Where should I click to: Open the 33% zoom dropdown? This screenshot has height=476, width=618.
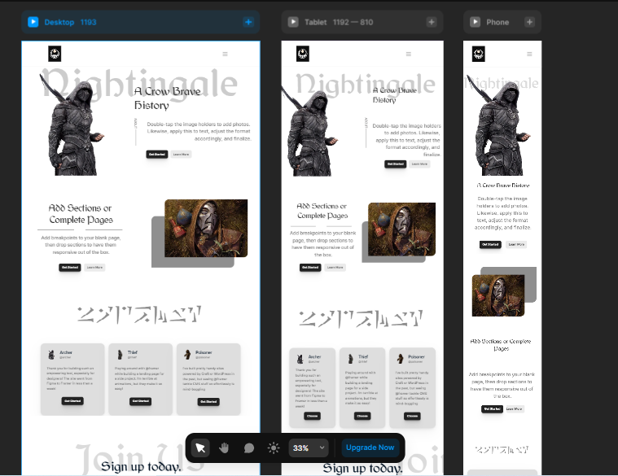coord(309,448)
